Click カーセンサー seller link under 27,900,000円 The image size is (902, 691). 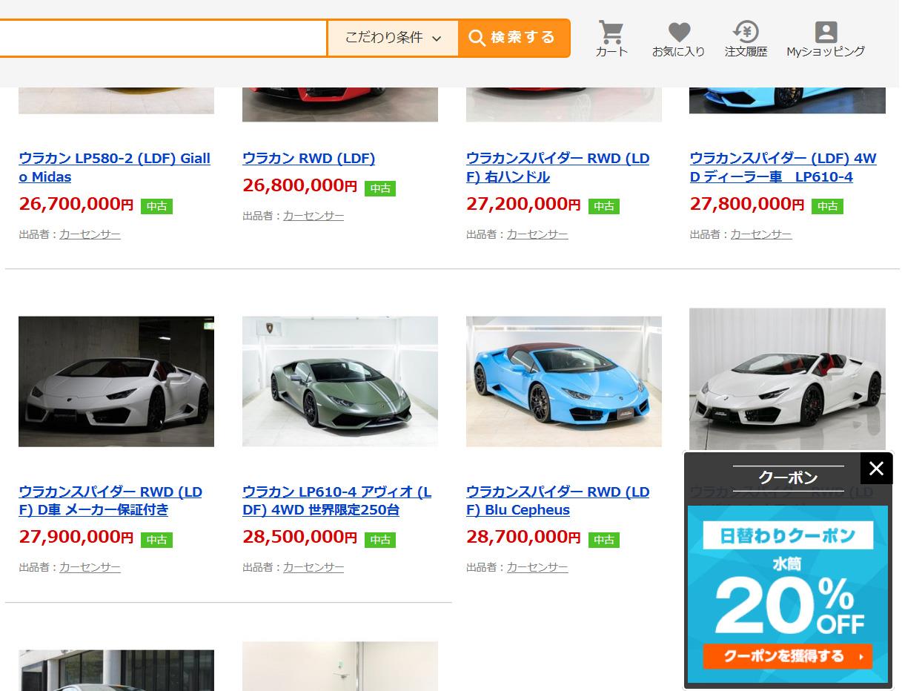(90, 567)
